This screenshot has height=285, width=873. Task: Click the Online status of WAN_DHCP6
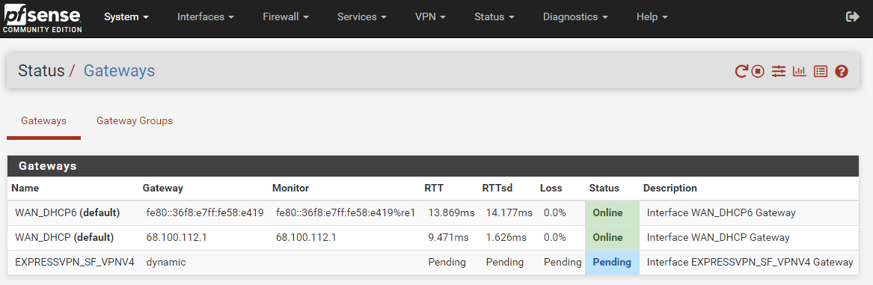coord(607,212)
